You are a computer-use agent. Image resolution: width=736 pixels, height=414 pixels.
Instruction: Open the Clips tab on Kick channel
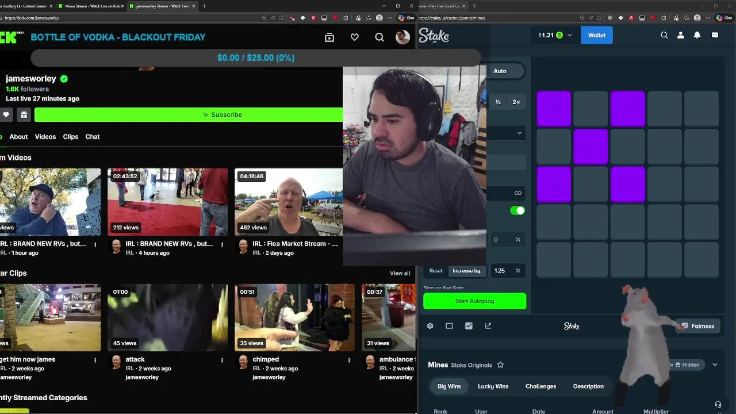[x=71, y=137]
